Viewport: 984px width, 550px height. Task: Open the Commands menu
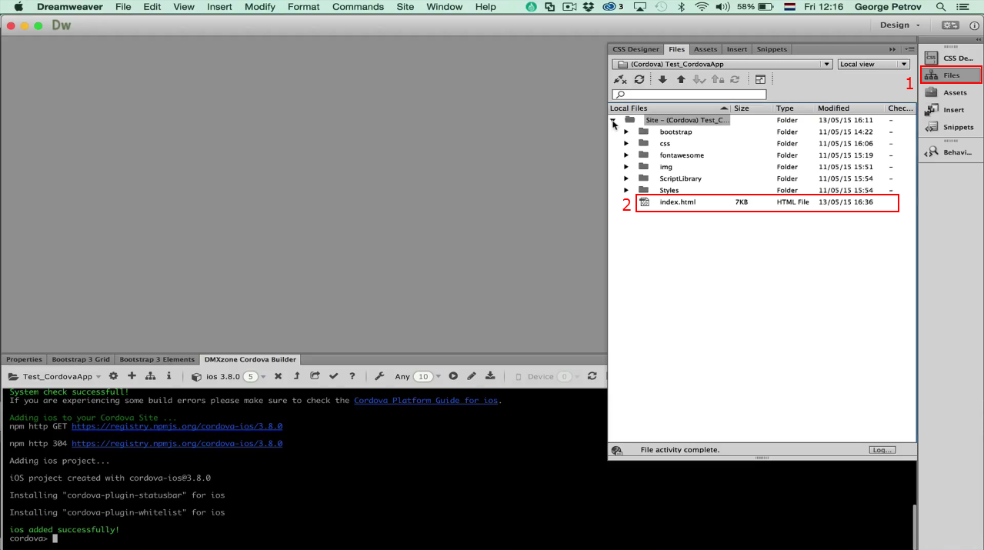(356, 7)
